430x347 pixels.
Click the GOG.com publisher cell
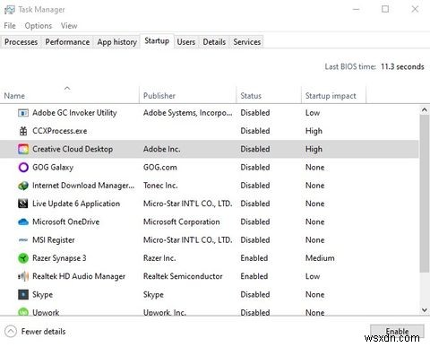coord(160,168)
